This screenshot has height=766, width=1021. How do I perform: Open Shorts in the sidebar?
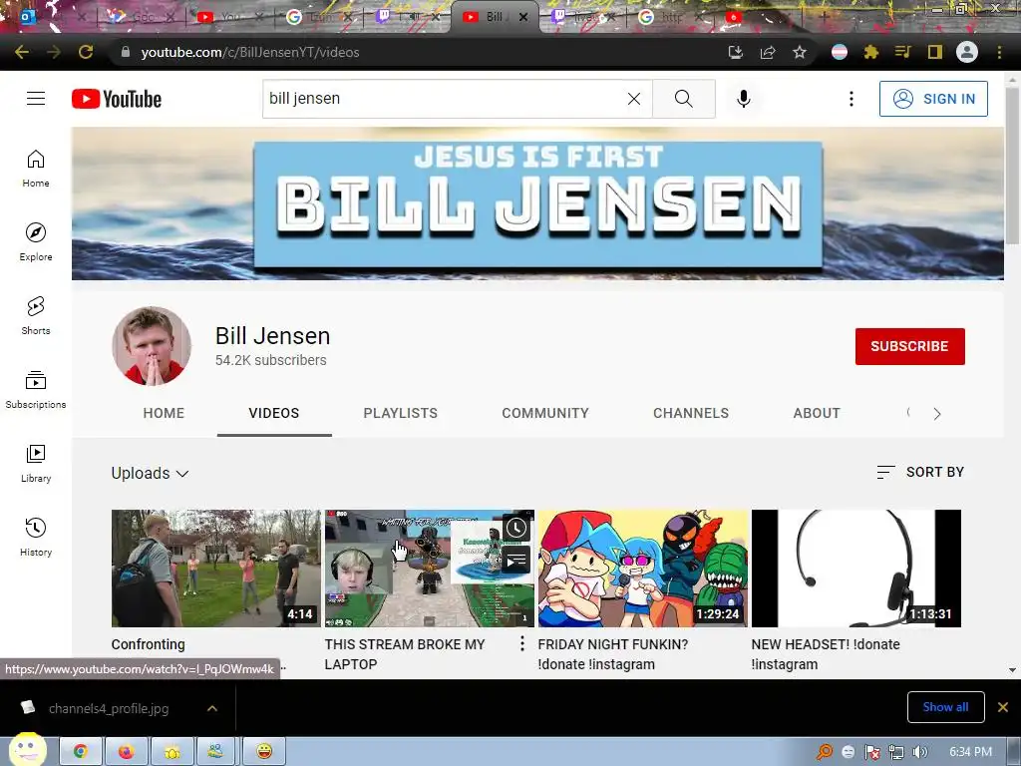(x=36, y=316)
